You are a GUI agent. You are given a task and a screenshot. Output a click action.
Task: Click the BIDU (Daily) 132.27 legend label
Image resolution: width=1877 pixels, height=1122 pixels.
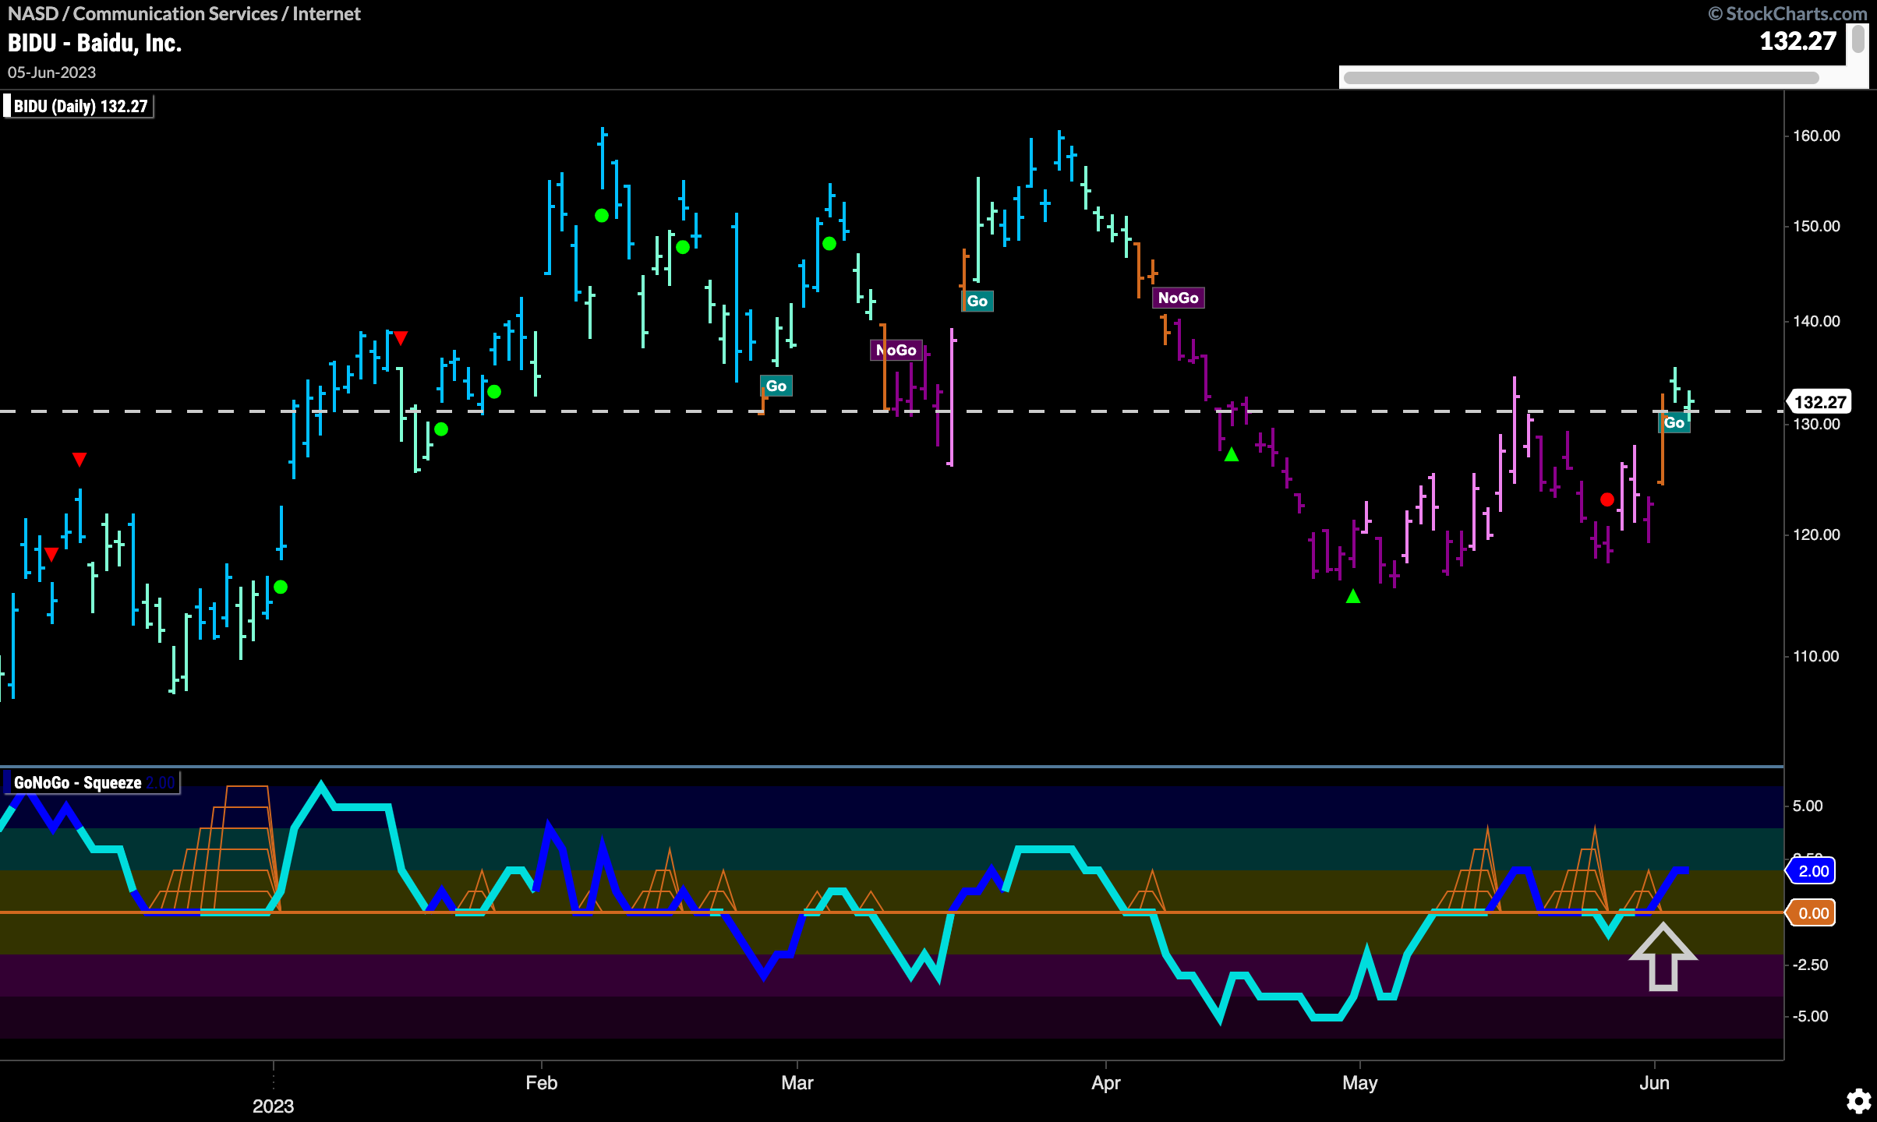click(79, 106)
